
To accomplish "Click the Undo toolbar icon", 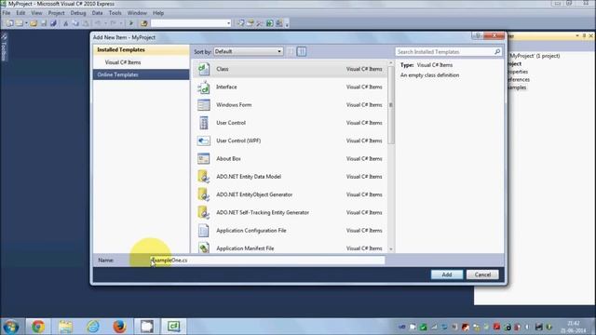I will (x=98, y=23).
